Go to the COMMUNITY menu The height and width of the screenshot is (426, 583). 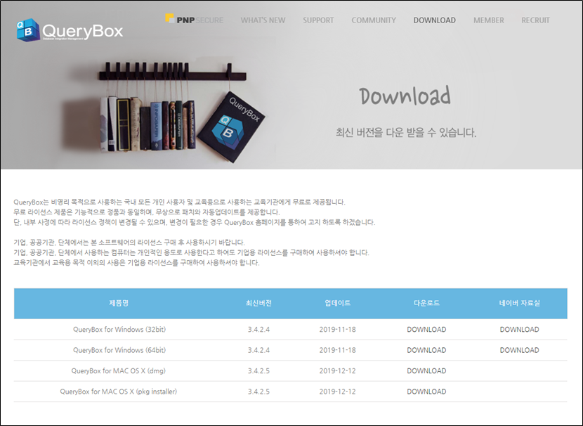[x=374, y=20]
